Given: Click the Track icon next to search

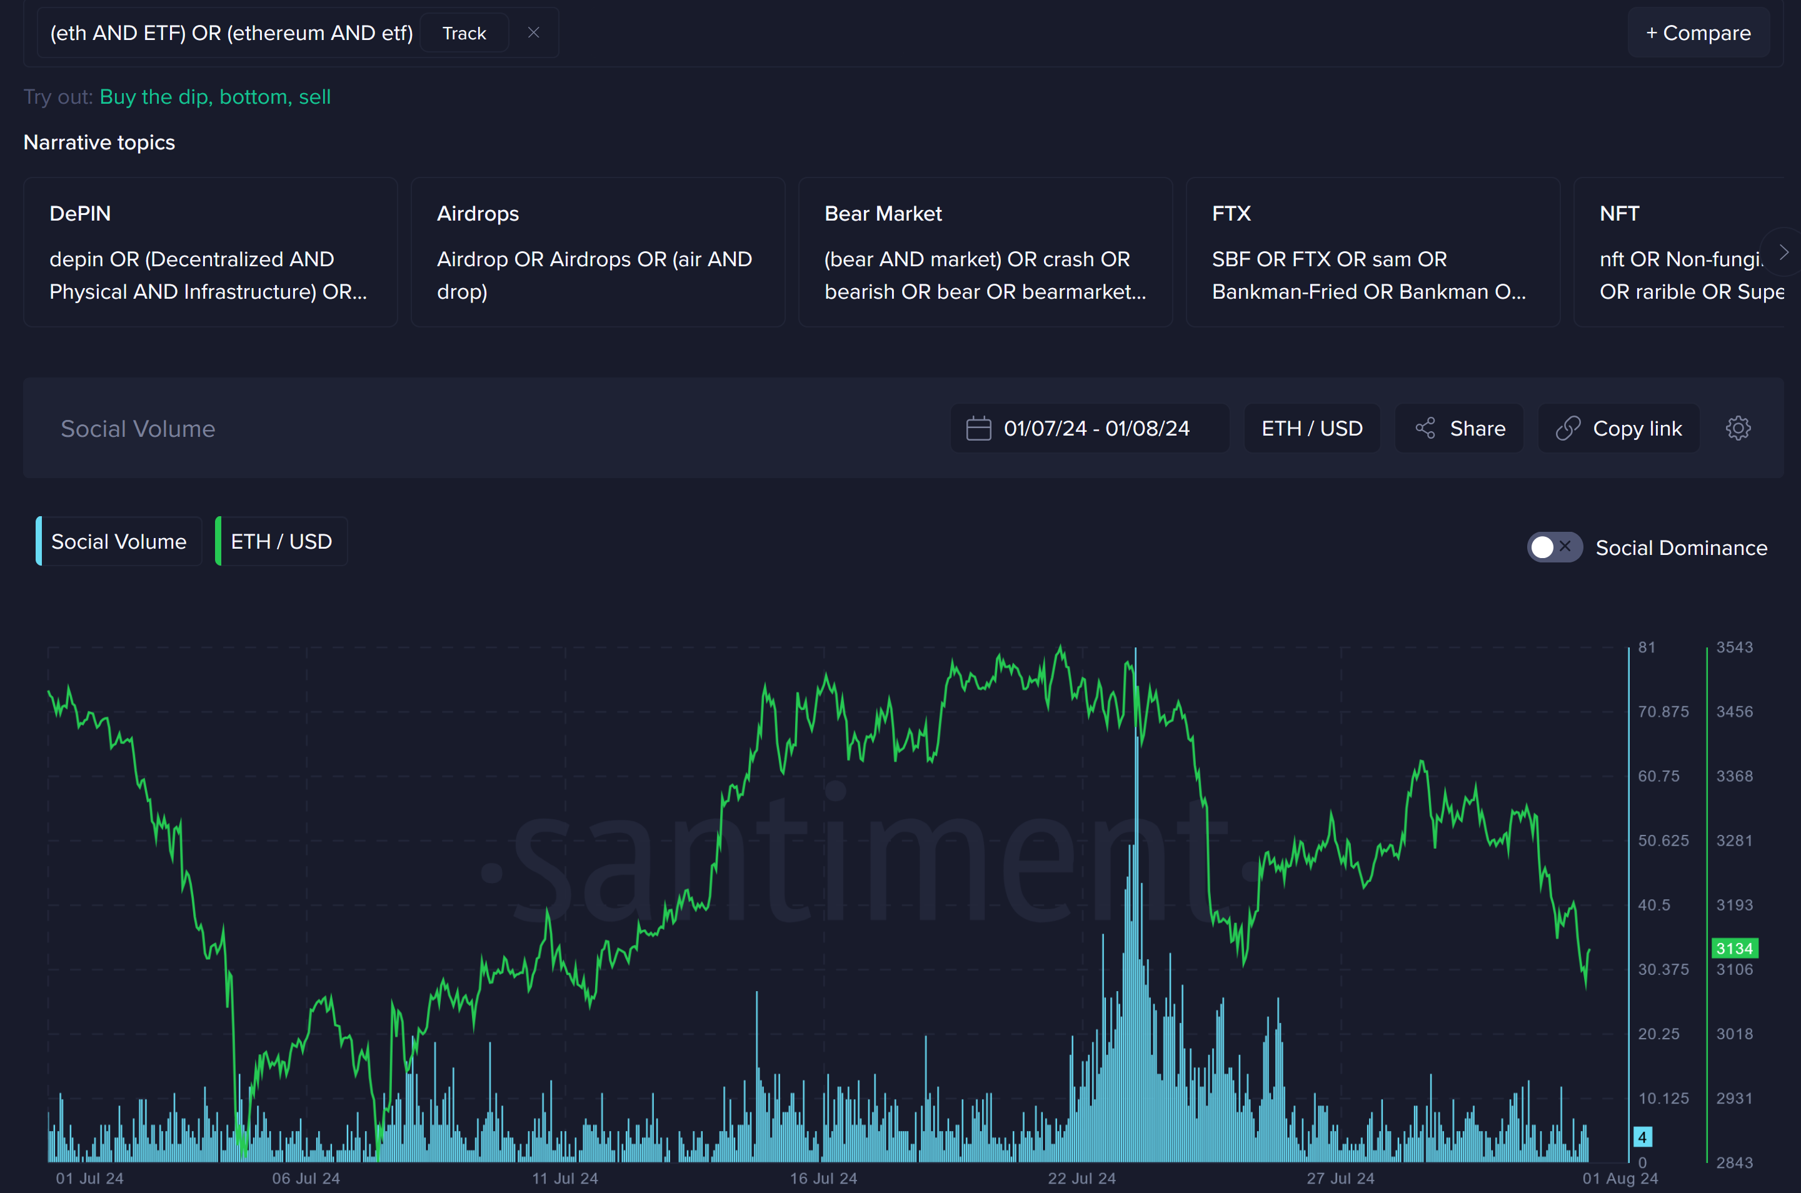Looking at the screenshot, I should (x=465, y=33).
